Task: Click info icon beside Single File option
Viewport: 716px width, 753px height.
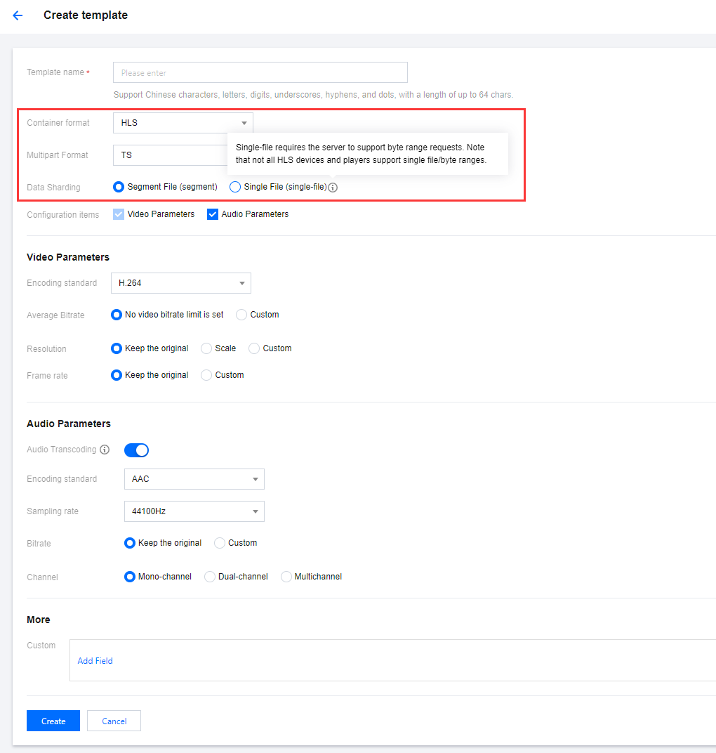Action: point(333,188)
